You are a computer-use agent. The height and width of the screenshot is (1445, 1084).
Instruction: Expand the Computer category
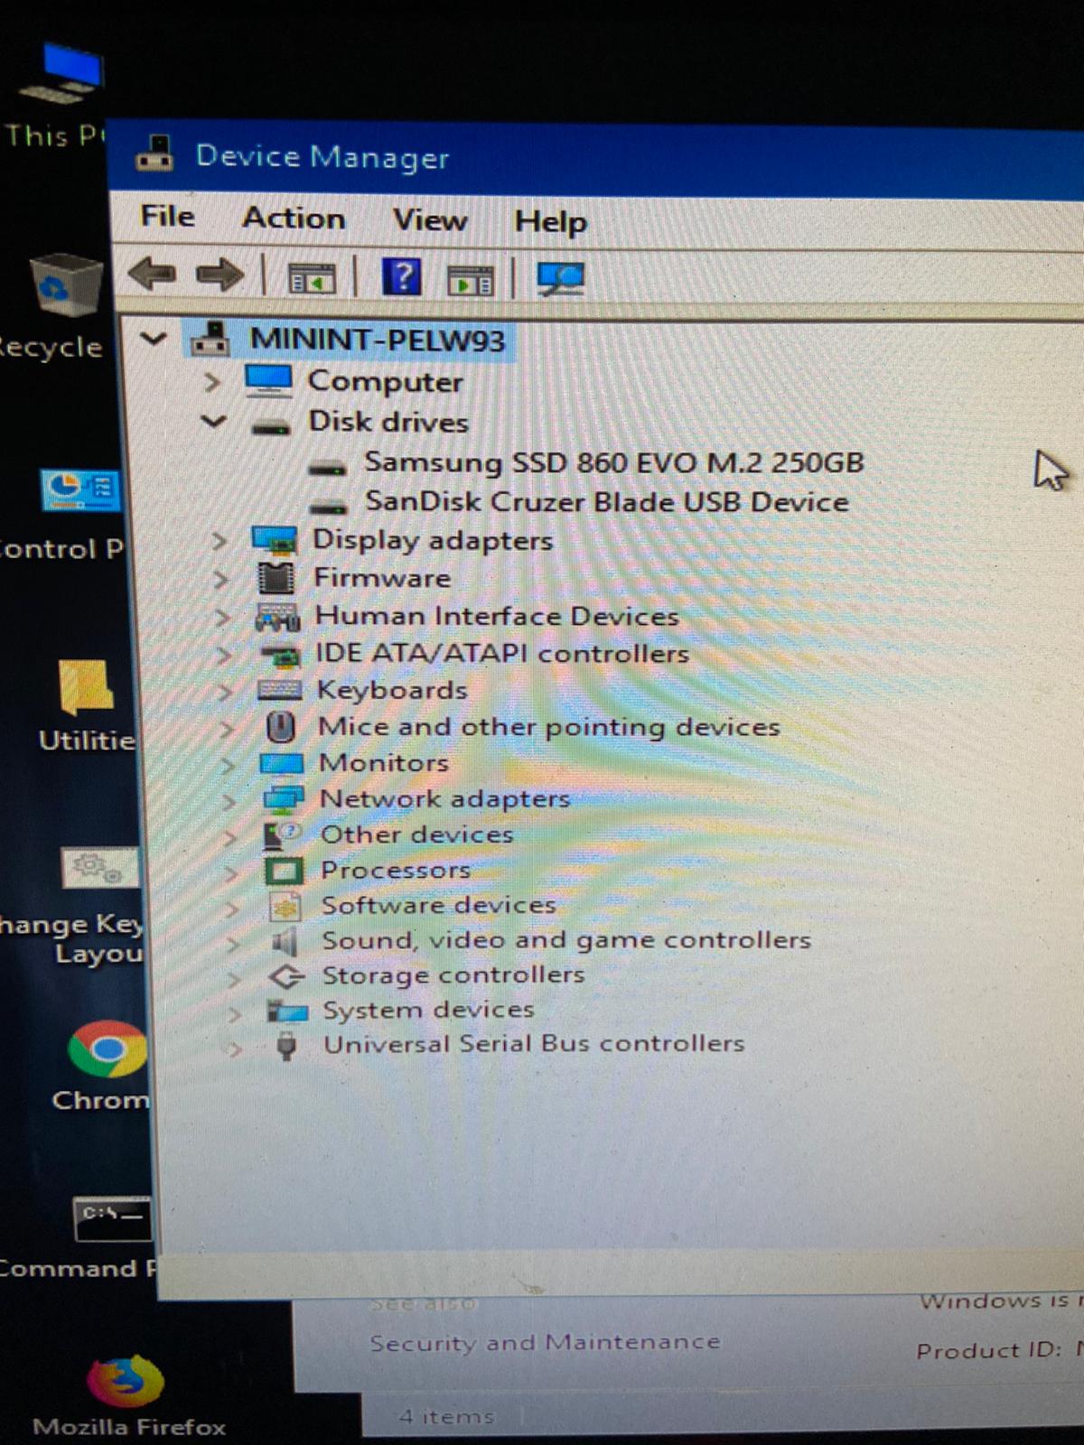[211, 382]
